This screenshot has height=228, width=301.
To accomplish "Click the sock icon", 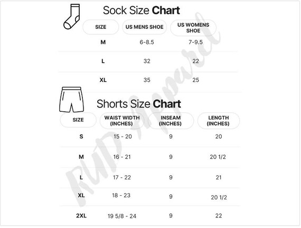I will (72, 17).
